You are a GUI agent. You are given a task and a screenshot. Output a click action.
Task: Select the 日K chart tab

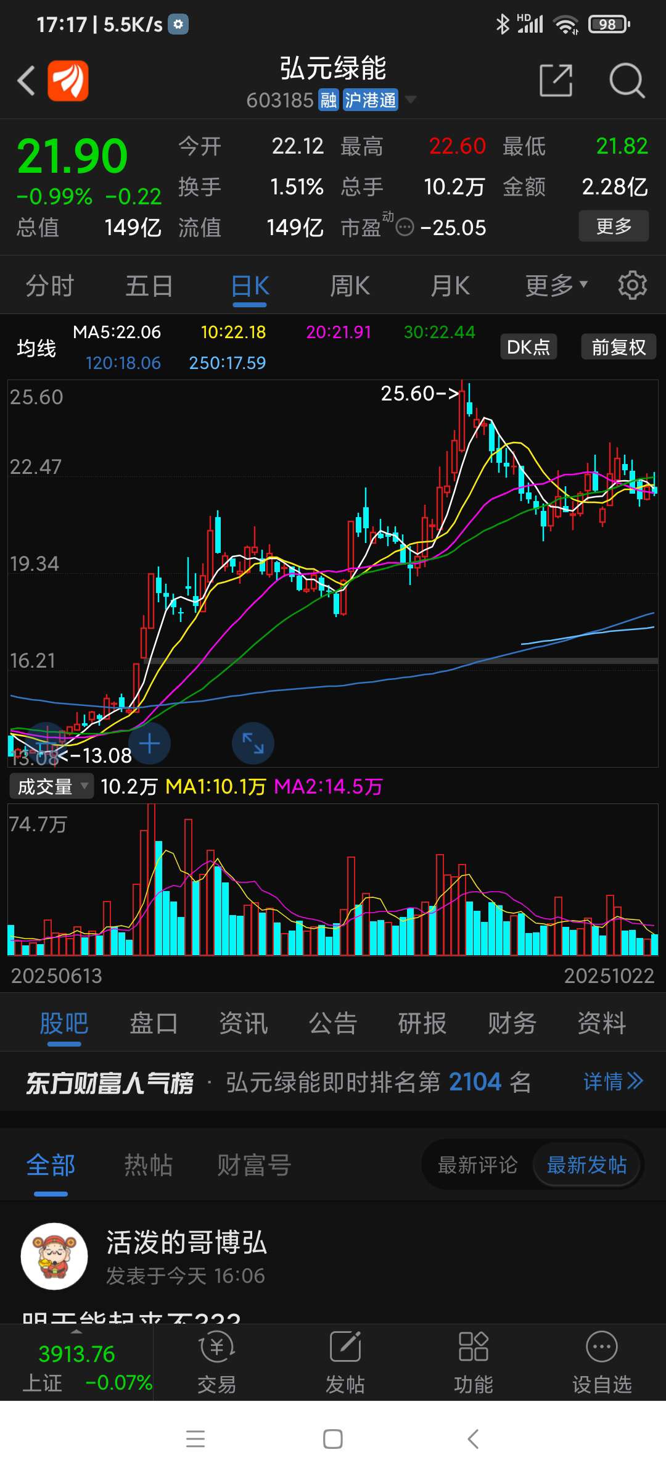[250, 286]
